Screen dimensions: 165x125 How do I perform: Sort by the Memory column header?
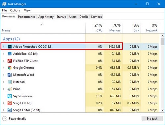pyautogui.click(x=113, y=28)
